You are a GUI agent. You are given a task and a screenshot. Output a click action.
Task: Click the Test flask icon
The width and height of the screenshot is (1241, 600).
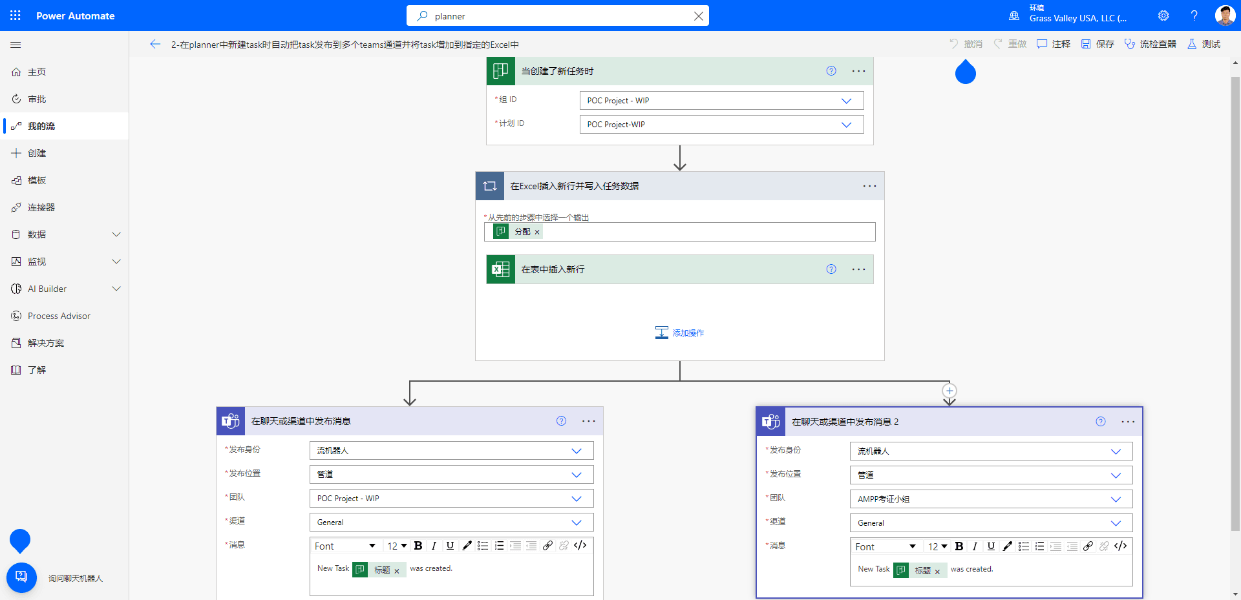point(1192,44)
